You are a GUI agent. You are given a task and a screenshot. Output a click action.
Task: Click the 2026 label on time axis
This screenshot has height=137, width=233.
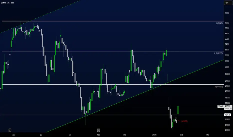pyautogui.click(x=154, y=135)
